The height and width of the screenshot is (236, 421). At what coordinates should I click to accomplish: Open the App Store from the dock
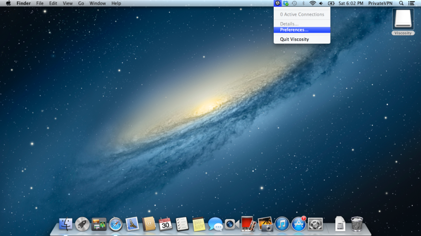(299, 224)
